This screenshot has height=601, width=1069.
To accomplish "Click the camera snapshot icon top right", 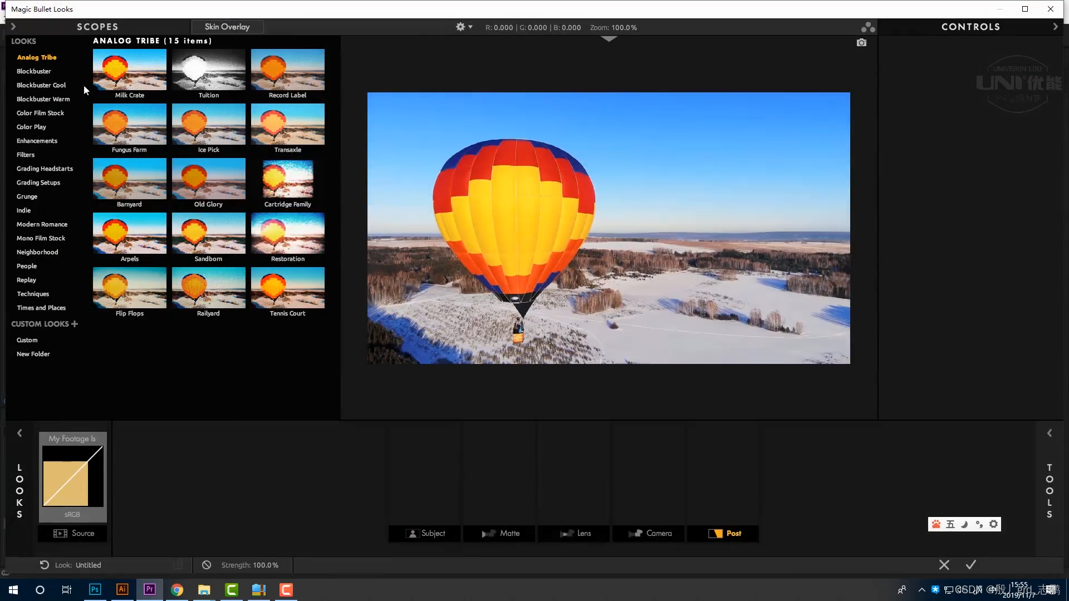I will point(862,42).
